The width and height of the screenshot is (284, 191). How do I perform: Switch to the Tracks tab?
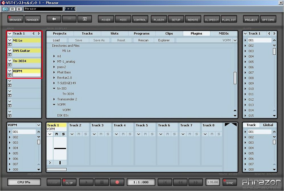point(87,33)
